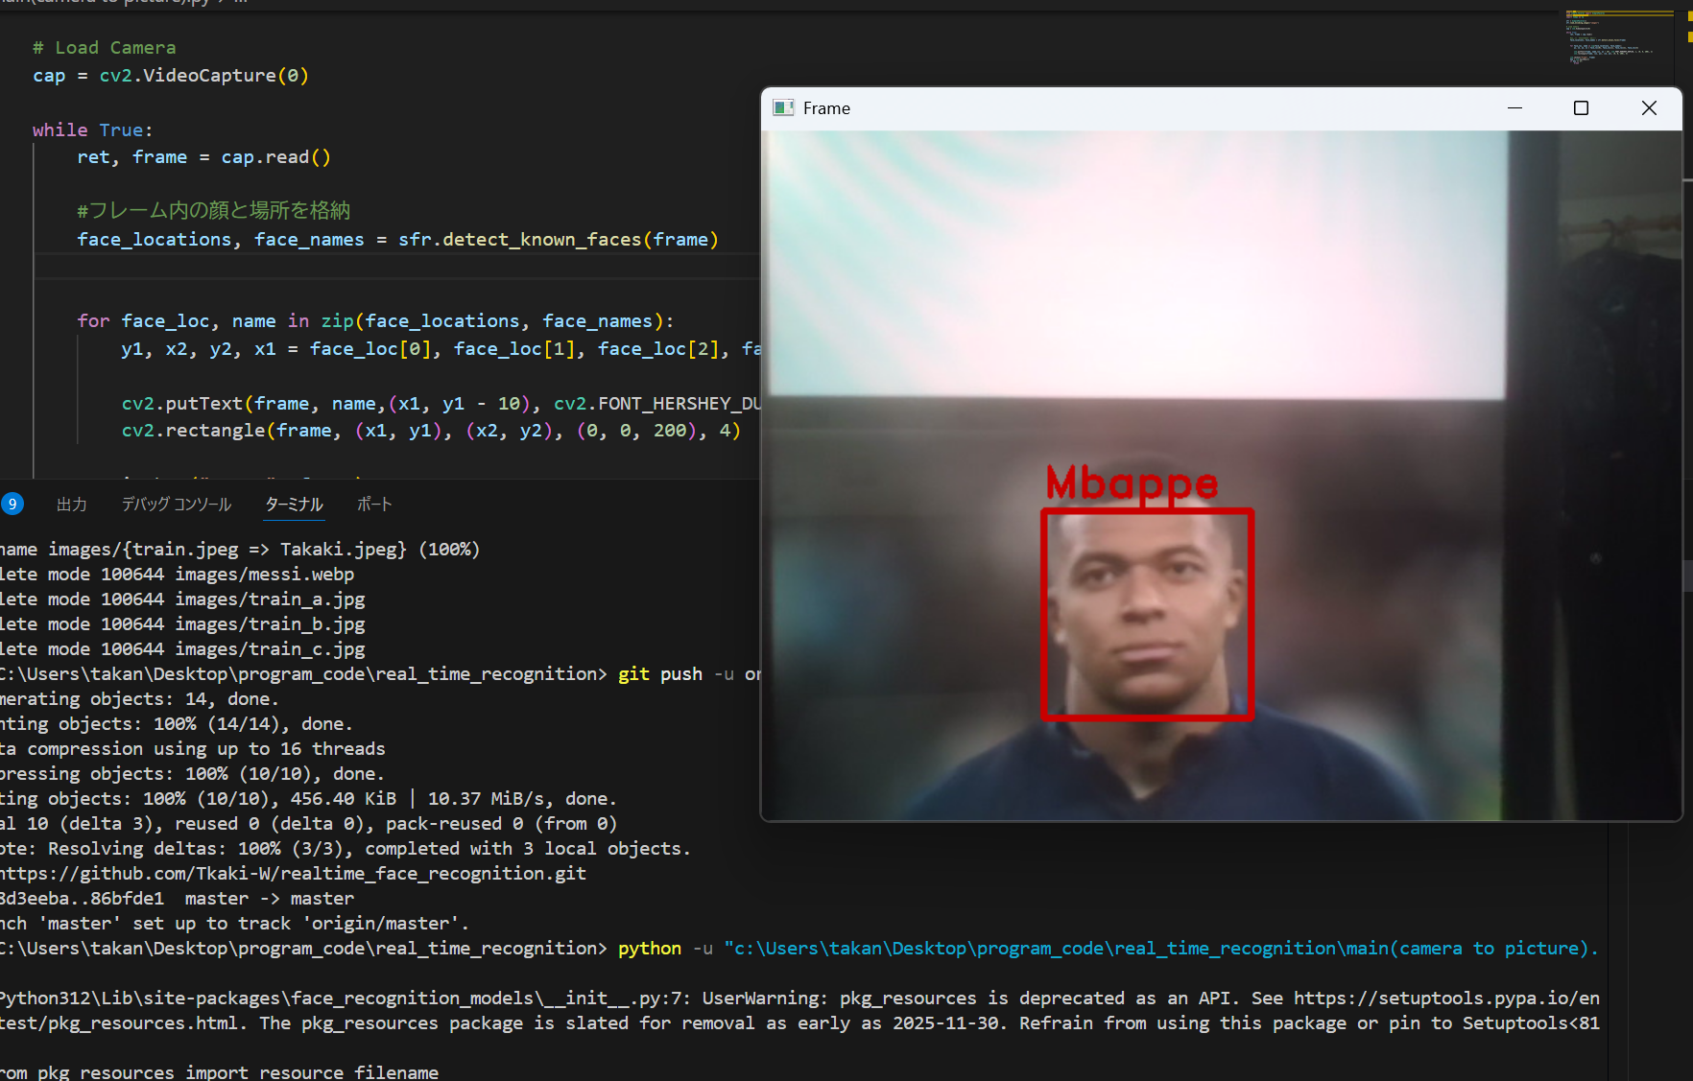Open the setuptools.pypa.io link in terminal

[1445, 999]
